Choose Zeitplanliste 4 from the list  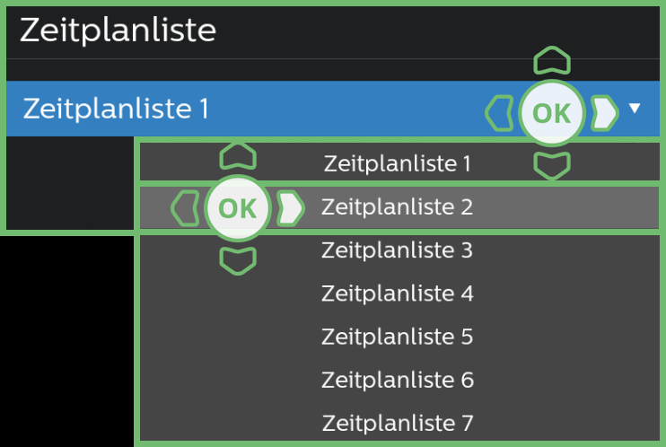pyautogui.click(x=397, y=294)
